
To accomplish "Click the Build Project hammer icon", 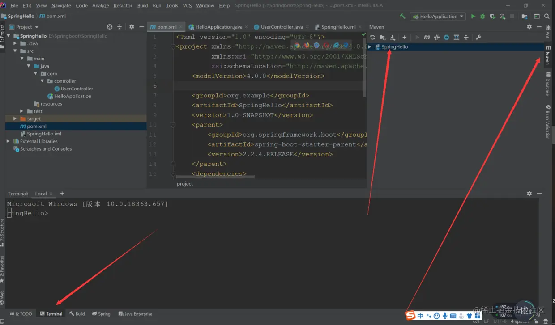I will (x=402, y=16).
